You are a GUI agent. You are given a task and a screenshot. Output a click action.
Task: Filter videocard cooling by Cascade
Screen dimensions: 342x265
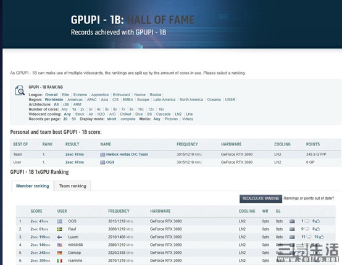(163, 114)
